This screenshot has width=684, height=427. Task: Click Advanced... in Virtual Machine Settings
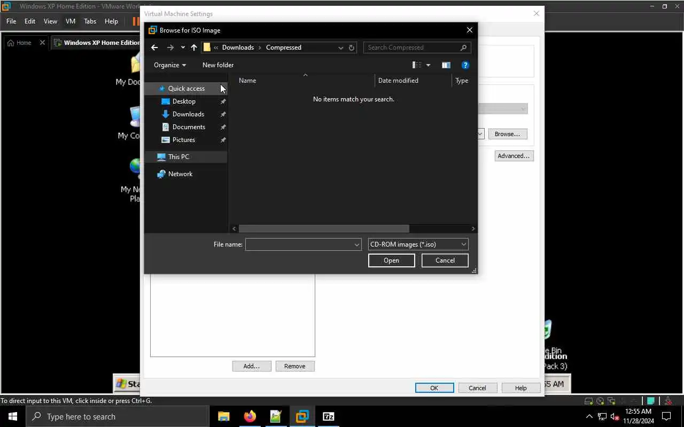pyautogui.click(x=514, y=156)
